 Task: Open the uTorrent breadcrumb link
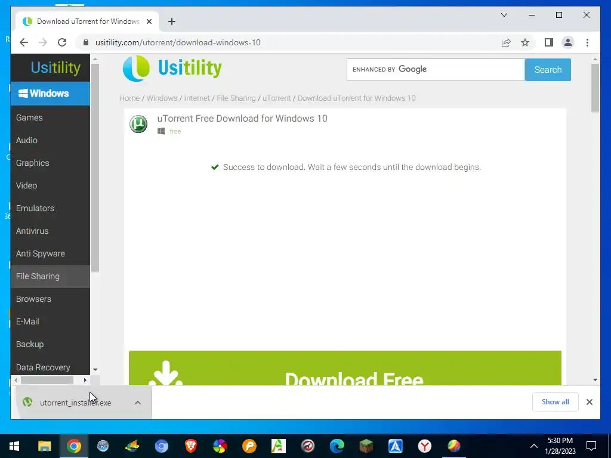pos(276,98)
